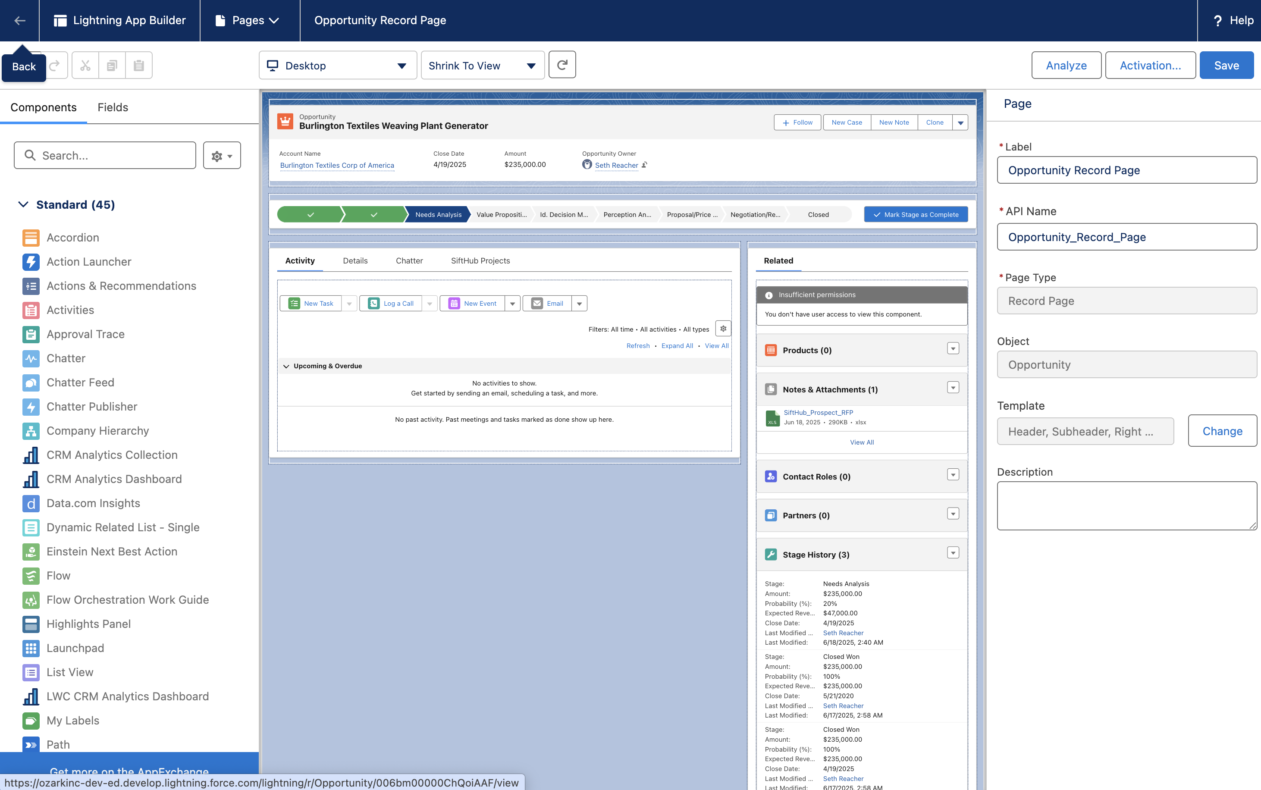Click the redo arrow icon
The height and width of the screenshot is (790, 1261).
coord(54,65)
